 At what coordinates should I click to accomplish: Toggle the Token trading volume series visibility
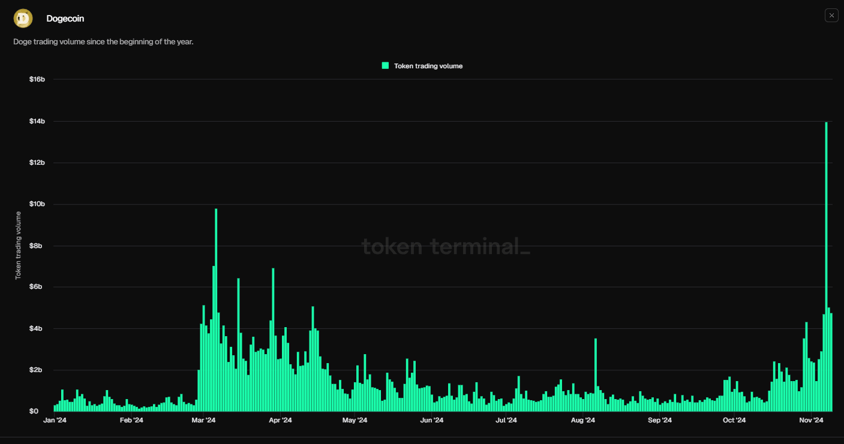click(422, 65)
